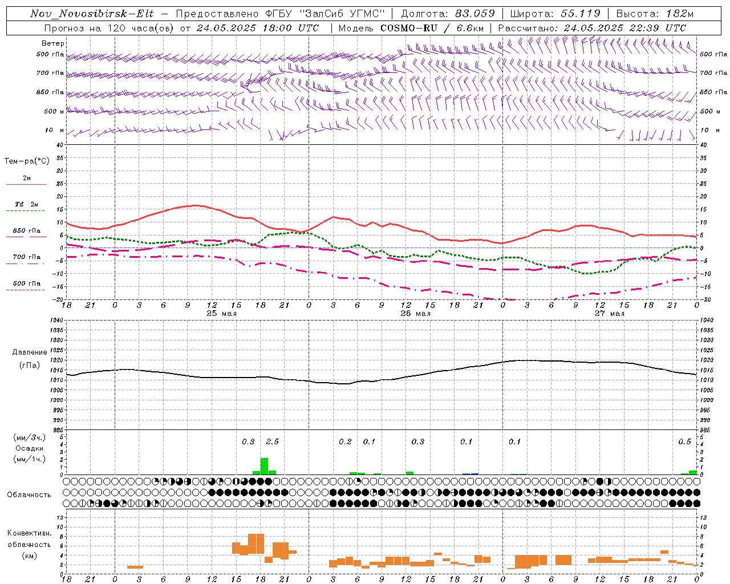Click the Рассчитано: 24.05.2025 22:39 UTC timestamp
Image resolution: width=730 pixels, height=584 pixels.
[x=592, y=28]
